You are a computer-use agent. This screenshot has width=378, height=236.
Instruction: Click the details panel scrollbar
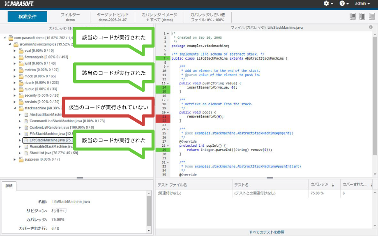(149, 211)
